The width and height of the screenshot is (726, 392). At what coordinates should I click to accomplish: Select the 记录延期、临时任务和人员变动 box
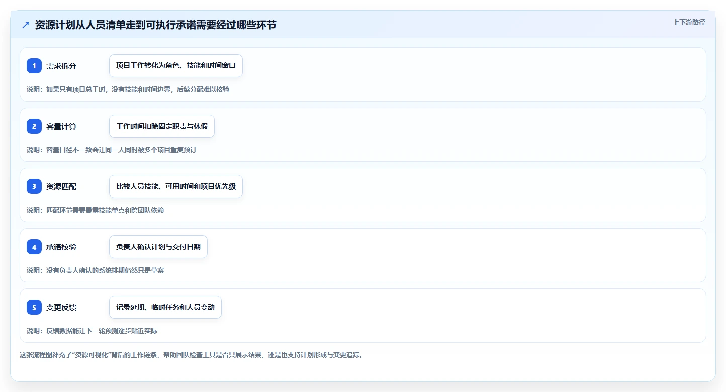165,307
